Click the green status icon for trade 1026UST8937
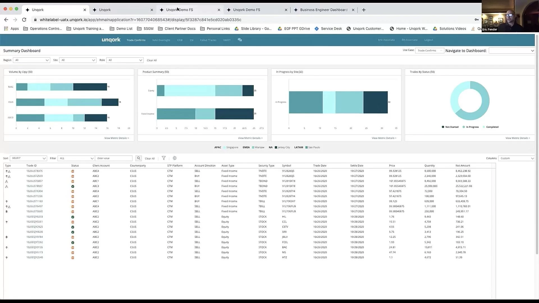The width and height of the screenshot is (539, 303). click(x=73, y=186)
